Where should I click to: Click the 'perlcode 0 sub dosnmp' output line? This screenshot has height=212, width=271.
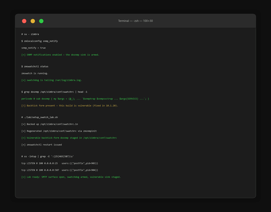[85, 99]
